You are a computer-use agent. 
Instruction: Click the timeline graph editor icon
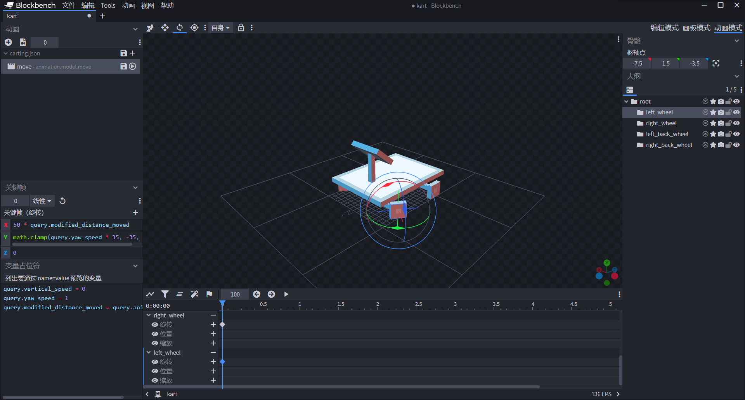click(150, 294)
